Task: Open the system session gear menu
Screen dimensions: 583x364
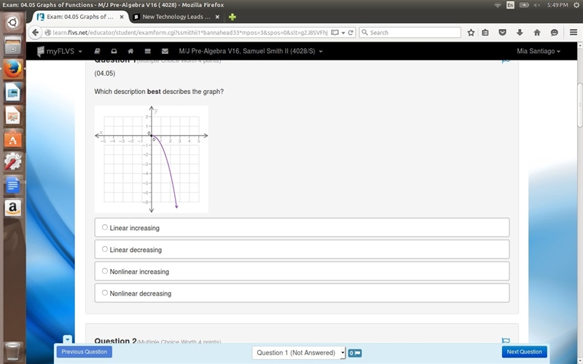Action: (576, 5)
